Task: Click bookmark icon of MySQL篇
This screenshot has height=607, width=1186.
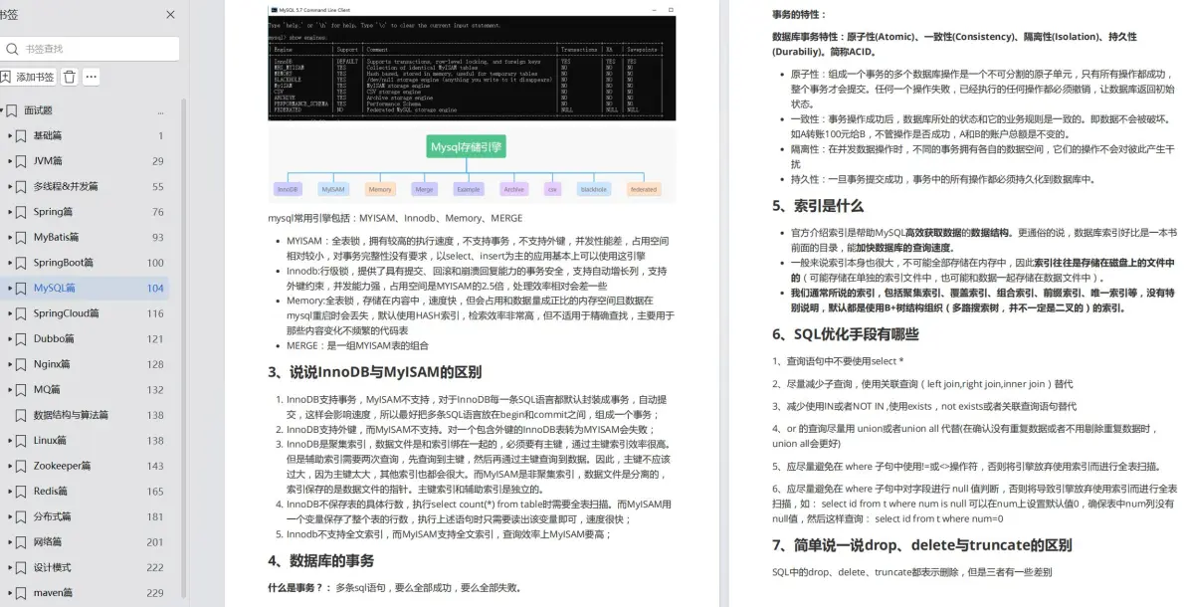Action: click(x=21, y=289)
